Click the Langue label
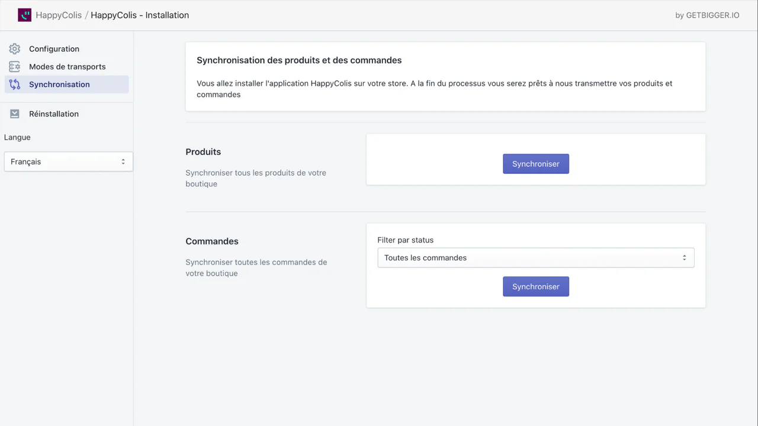This screenshot has height=426, width=758. [17, 137]
